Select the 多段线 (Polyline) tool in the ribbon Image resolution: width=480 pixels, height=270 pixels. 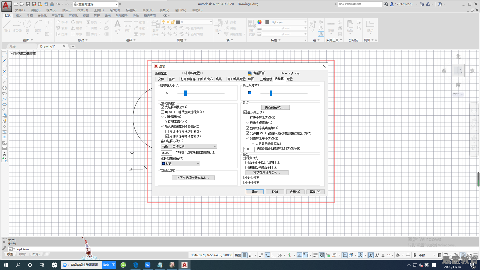point(17,26)
